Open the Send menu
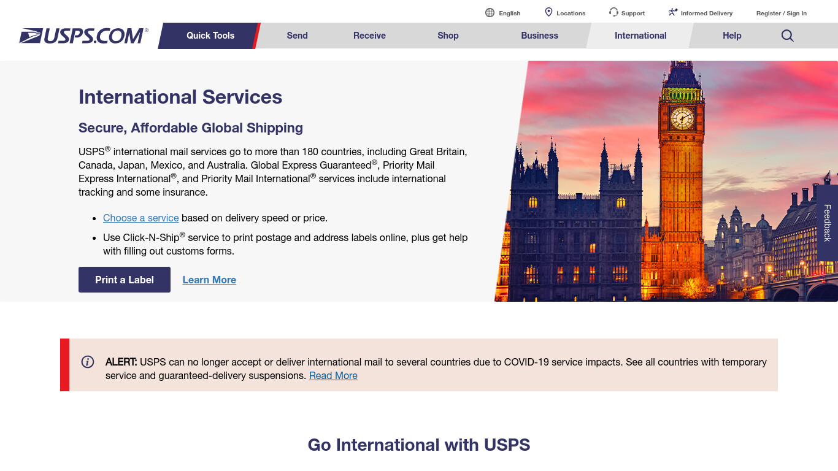The width and height of the screenshot is (838, 471). tap(297, 36)
